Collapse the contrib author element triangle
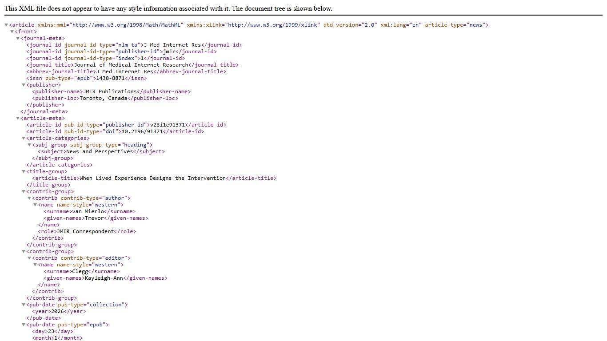607x341 pixels. 29,198
